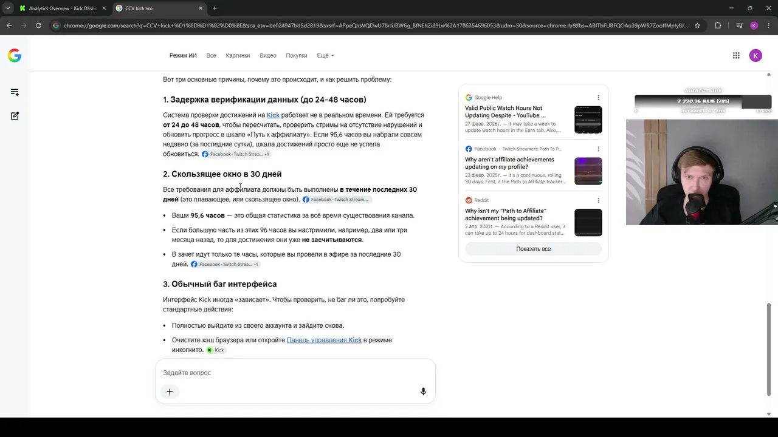
Task: Open the Google apps grid
Action: 736,55
